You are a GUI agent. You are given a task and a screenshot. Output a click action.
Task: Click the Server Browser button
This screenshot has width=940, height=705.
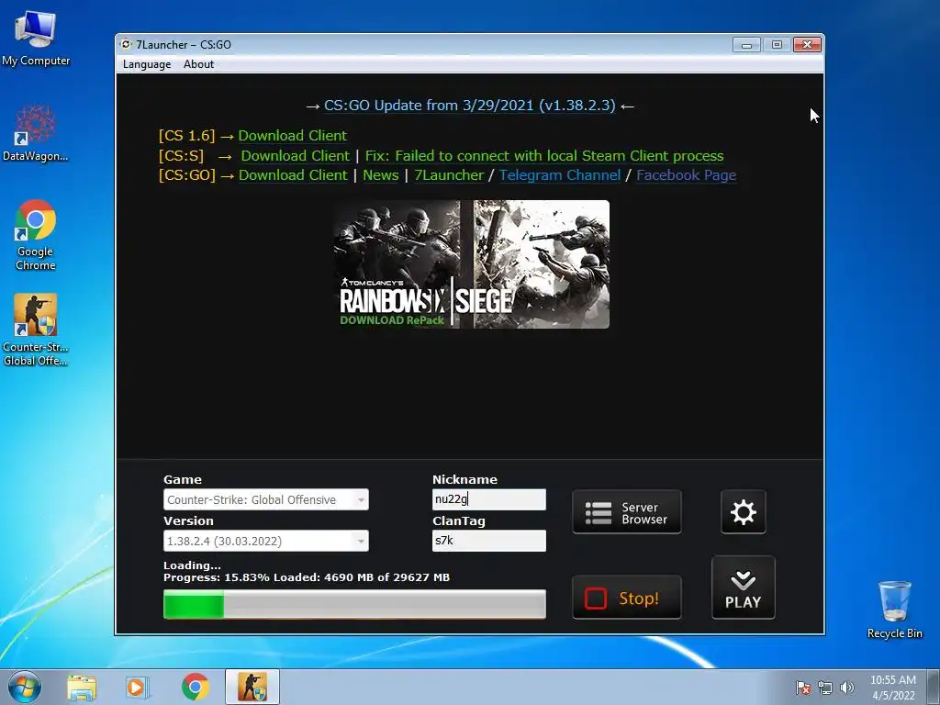(x=626, y=512)
